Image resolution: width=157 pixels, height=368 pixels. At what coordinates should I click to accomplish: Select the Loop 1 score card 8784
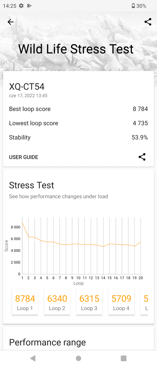(x=25, y=302)
